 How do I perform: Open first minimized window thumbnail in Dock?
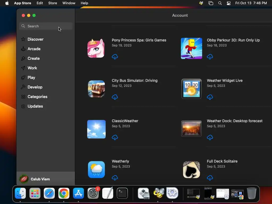pos(194,194)
